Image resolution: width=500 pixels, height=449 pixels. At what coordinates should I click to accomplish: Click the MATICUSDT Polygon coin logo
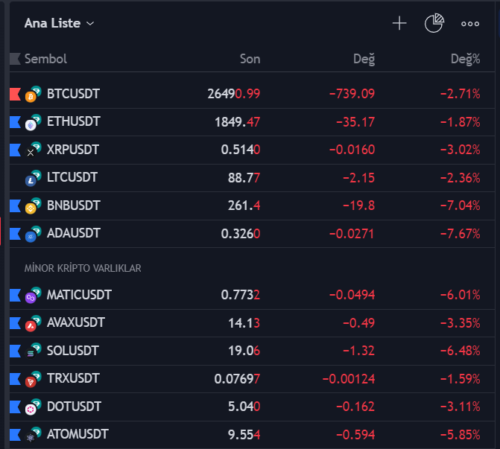click(32, 296)
